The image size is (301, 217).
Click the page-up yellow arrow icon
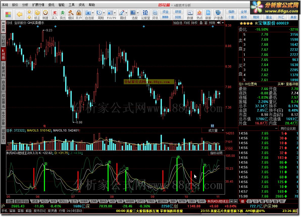[x=29, y=12]
